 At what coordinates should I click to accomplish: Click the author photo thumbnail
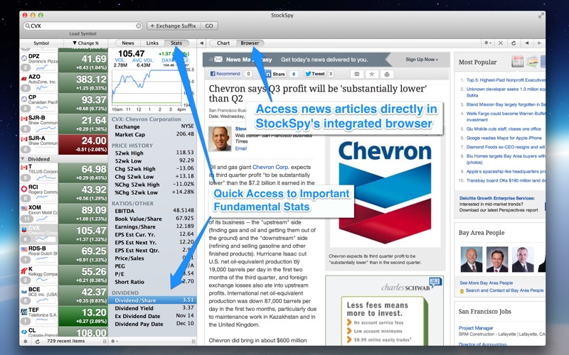[x=220, y=138]
